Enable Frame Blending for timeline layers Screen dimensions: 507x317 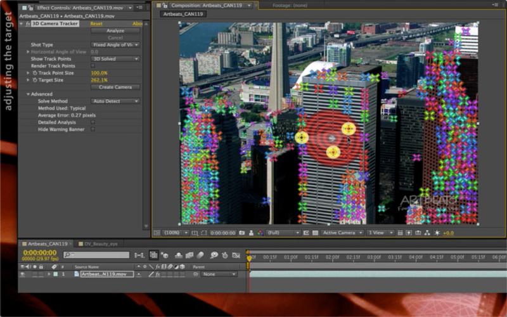tap(189, 256)
